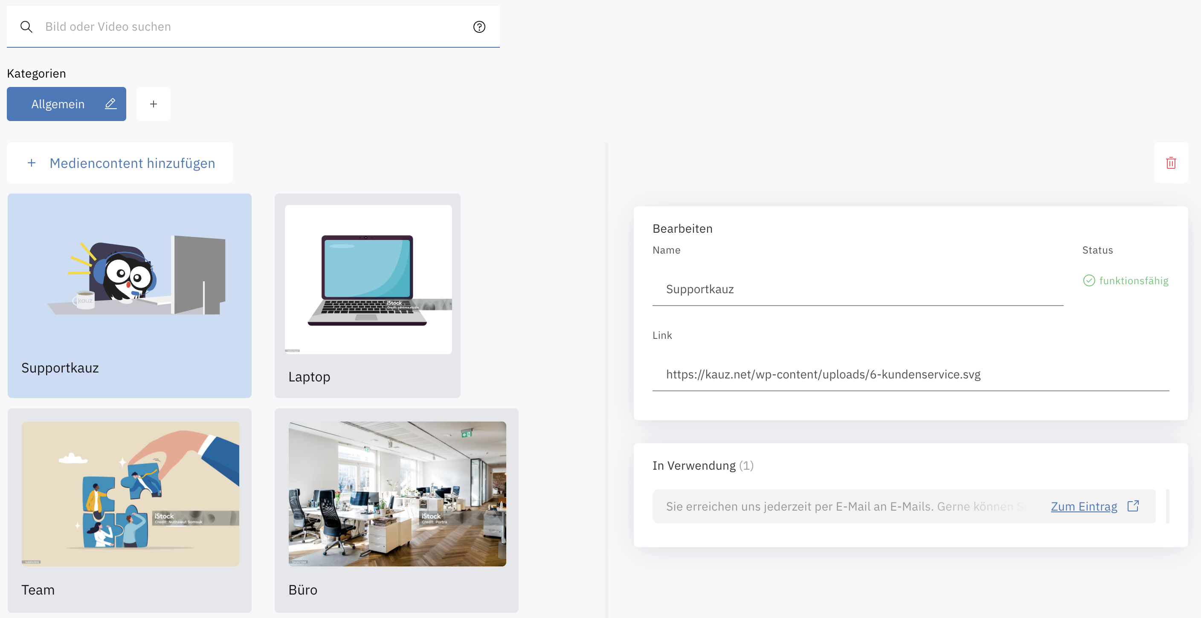Open the search help question mark icon
Screen dimensions: 1201x618
click(x=479, y=26)
